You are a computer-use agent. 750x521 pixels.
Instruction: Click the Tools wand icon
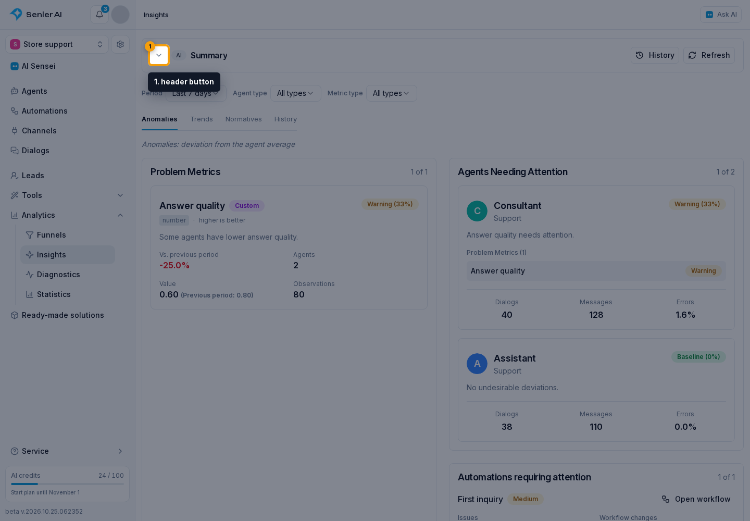tap(15, 195)
